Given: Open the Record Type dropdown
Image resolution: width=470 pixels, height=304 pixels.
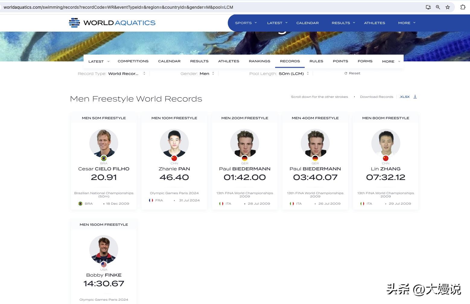Looking at the screenshot, I should click(127, 74).
